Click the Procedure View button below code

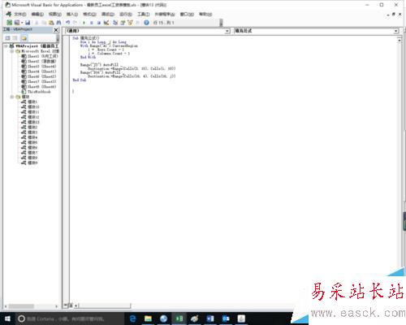point(66,305)
